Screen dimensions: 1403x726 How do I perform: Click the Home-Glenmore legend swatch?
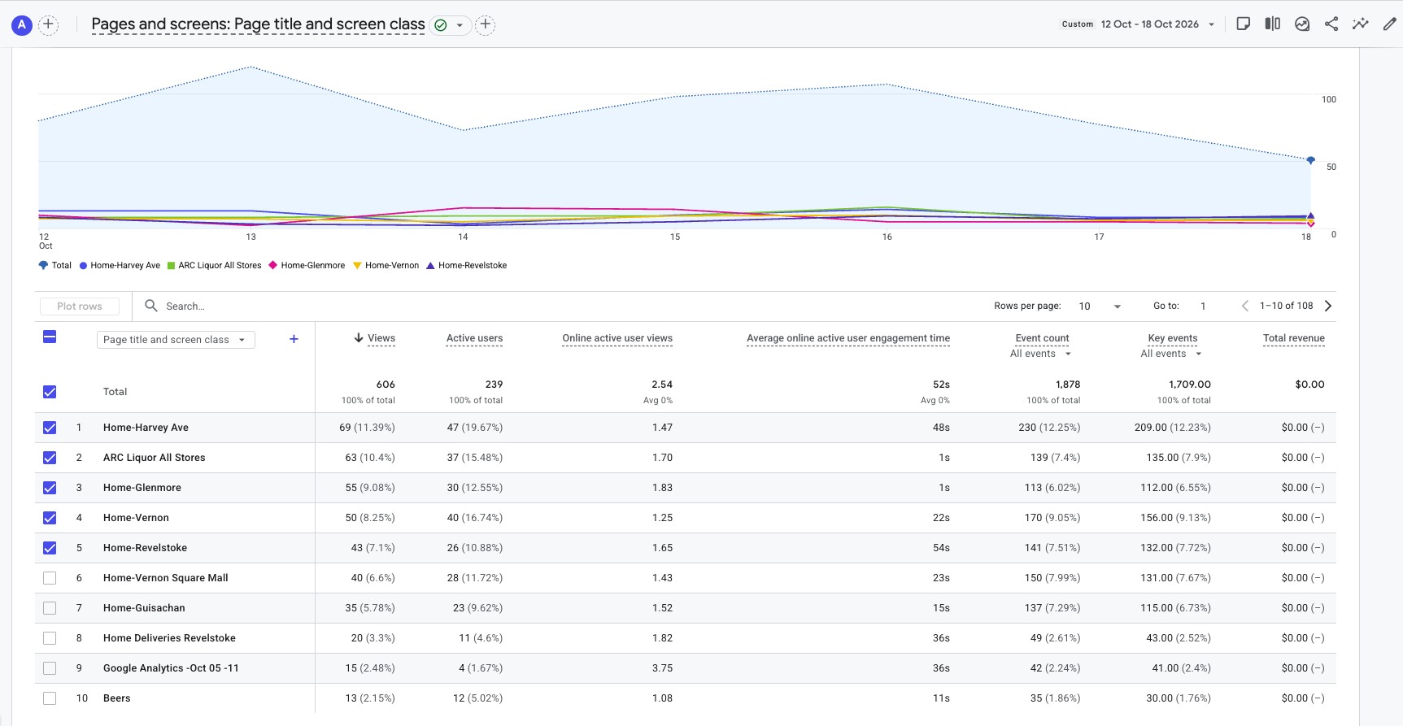(273, 265)
